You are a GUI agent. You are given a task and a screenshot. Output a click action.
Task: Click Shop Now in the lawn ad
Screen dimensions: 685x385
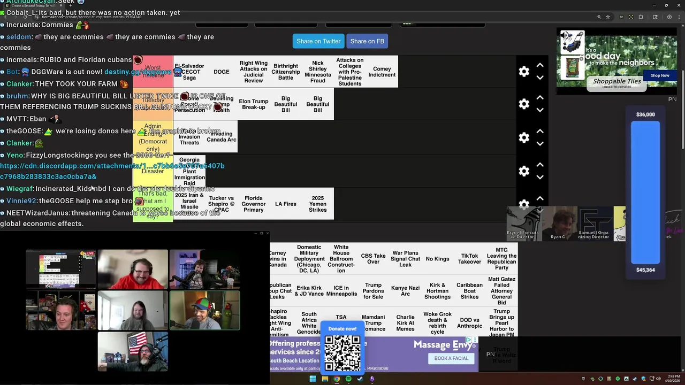click(660, 75)
